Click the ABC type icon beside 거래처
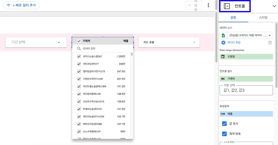Image resolution: width=278 pixels, height=145 pixels. pyautogui.click(x=223, y=79)
